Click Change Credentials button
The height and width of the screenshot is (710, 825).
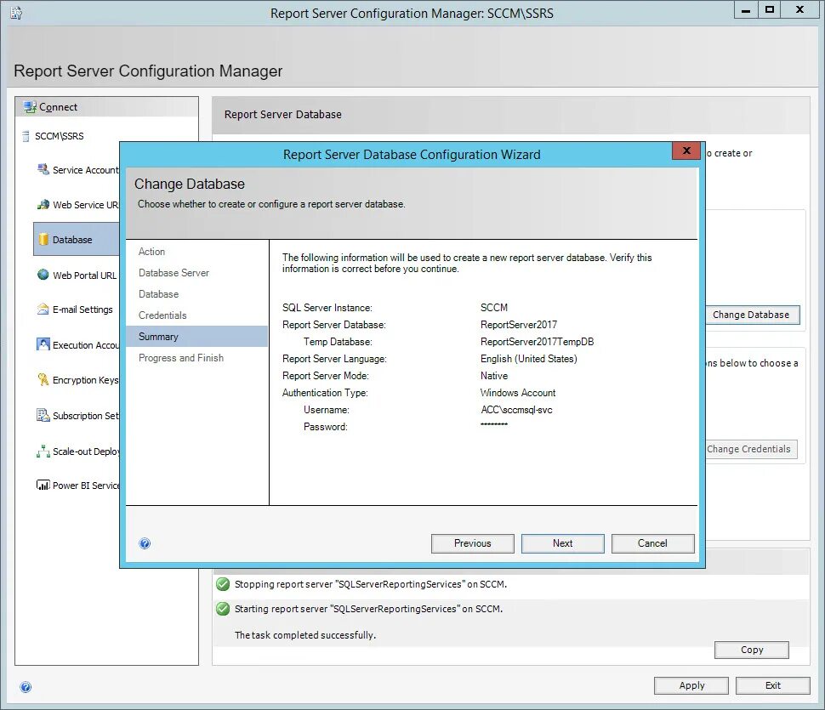[751, 449]
